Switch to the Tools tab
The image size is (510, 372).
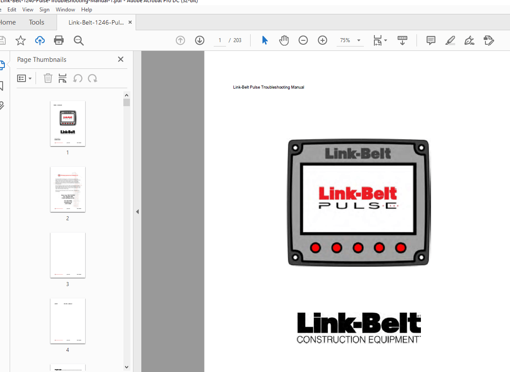(36, 22)
